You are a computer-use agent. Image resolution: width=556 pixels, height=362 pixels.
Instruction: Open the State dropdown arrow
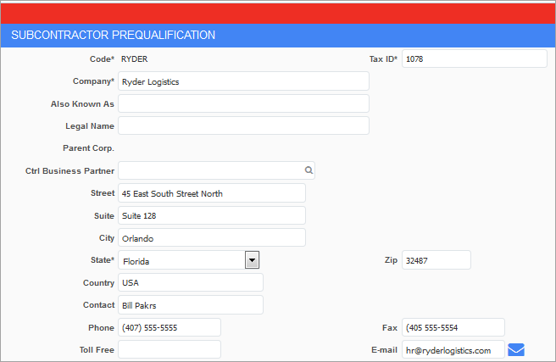click(252, 260)
